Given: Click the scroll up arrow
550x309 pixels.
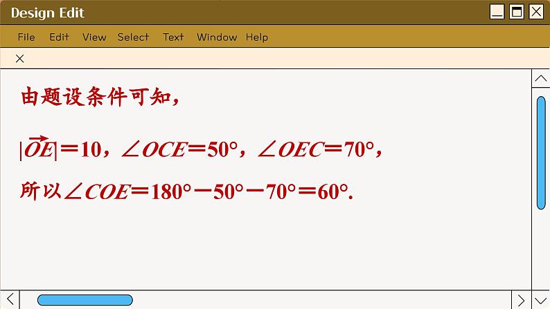Looking at the screenshot, I should tap(541, 79).
